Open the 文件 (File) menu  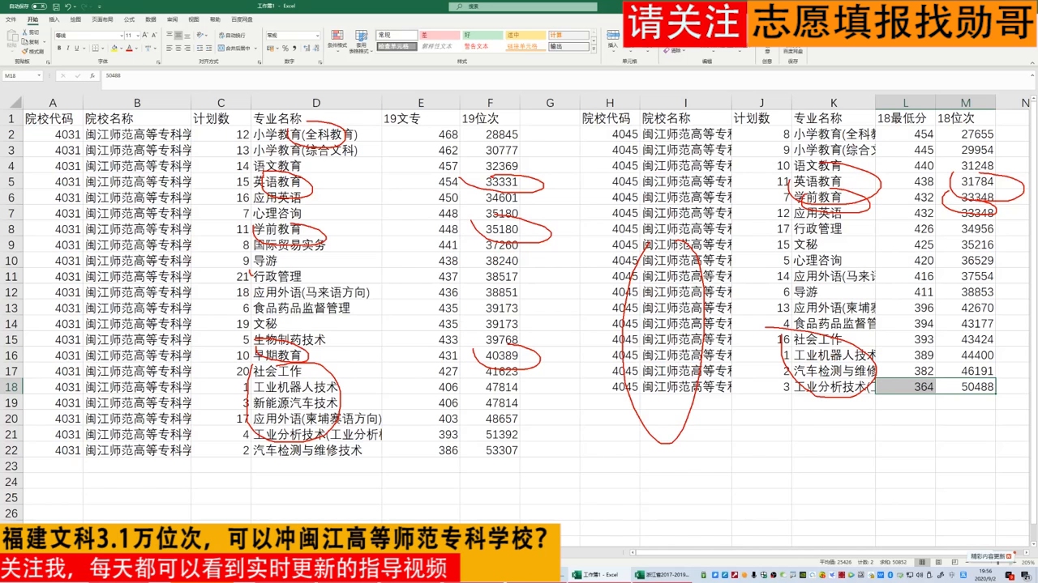[x=11, y=19]
